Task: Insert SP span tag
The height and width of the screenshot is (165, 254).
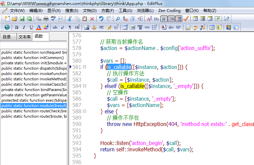Action: pos(178,27)
